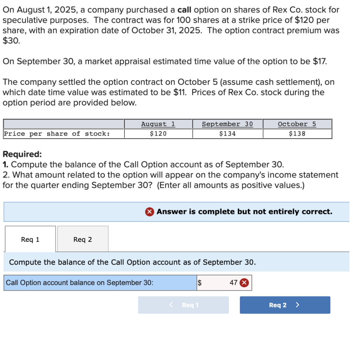Click the October 5 column header
353x345 pixels.
tap(296, 124)
